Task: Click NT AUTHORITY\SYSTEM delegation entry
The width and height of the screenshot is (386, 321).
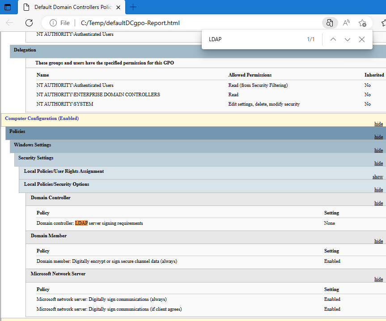Action: [65, 104]
